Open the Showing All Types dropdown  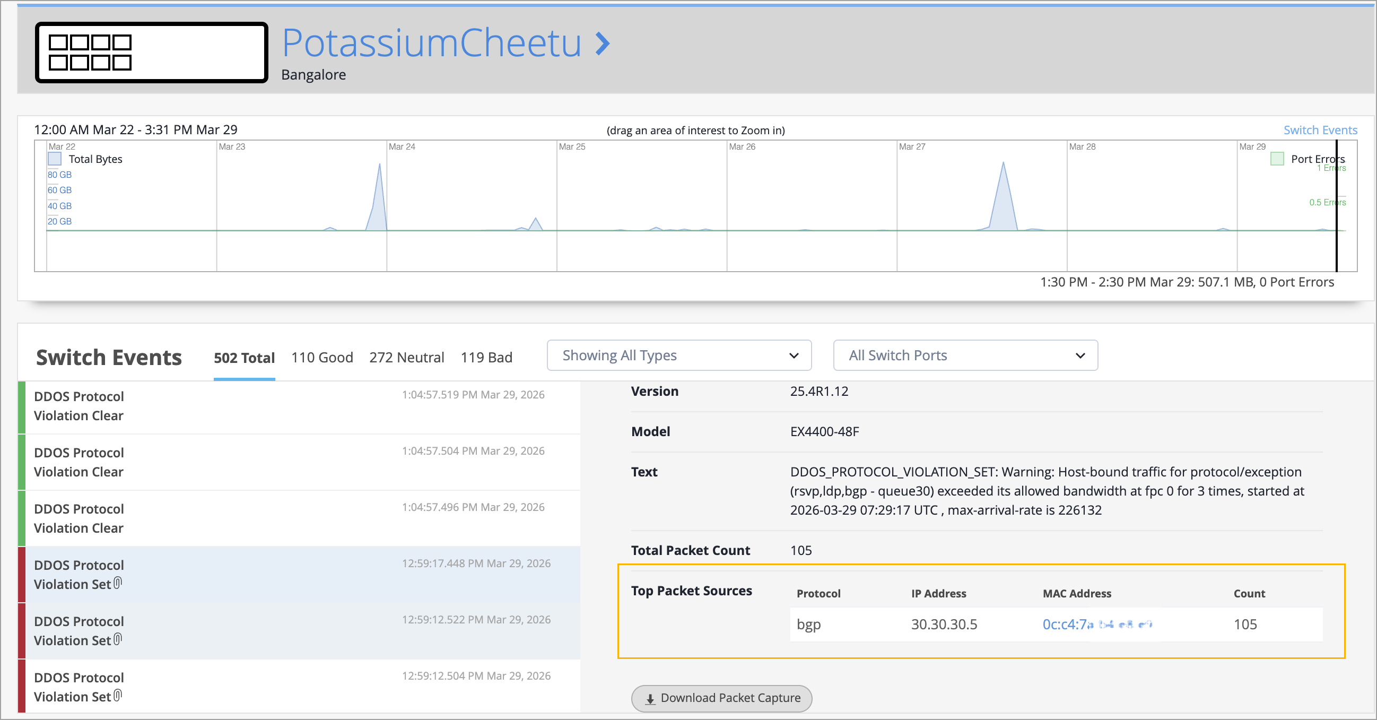tap(679, 355)
